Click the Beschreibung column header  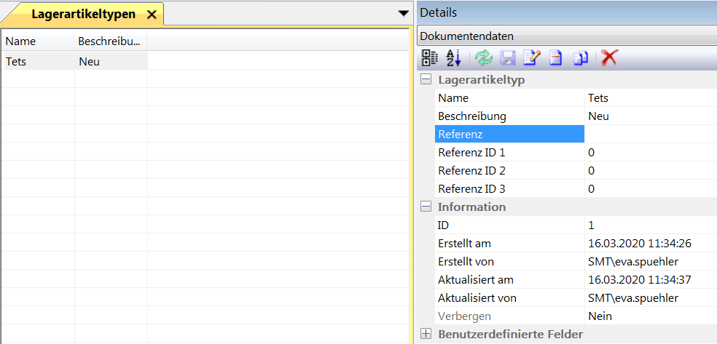[110, 41]
